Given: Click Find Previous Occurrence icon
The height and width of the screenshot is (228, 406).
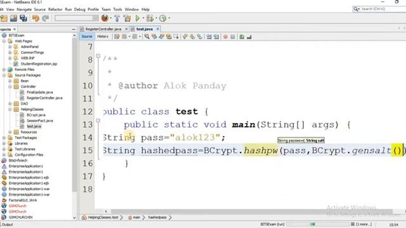Looking at the screenshot, I should pos(154,37).
